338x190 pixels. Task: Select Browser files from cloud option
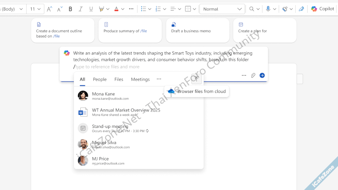coord(196,91)
